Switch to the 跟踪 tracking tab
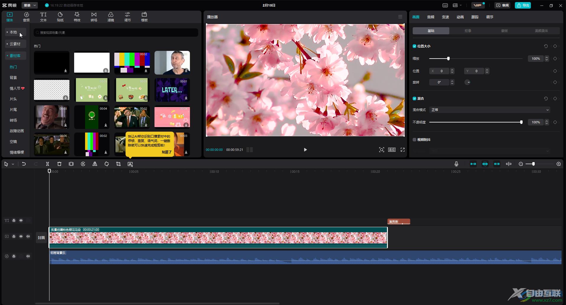566x305 pixels. 475,17
